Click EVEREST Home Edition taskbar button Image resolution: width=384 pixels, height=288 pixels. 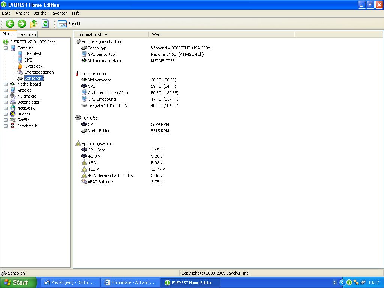[190, 283]
